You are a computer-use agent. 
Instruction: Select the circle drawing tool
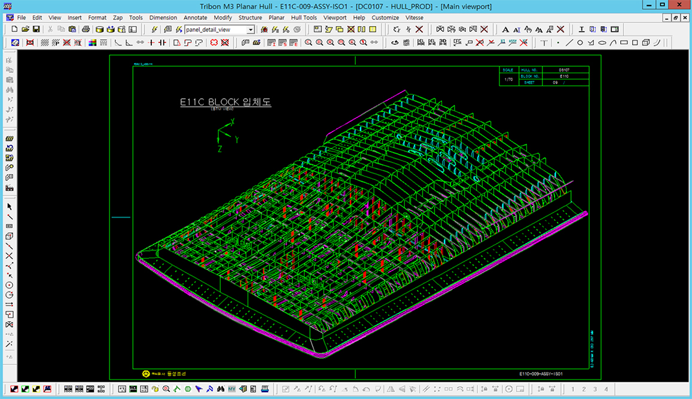click(580, 43)
